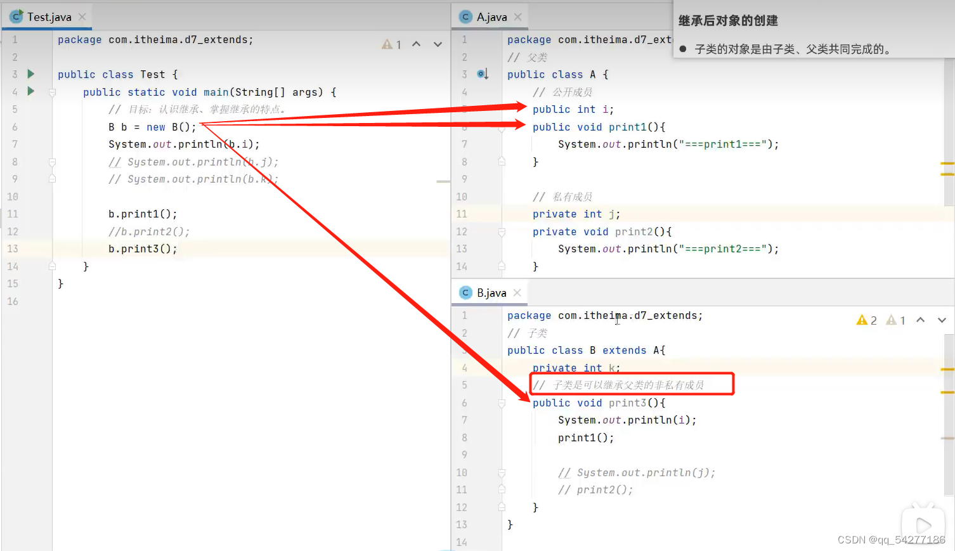
Task: Click 'public class Test {' declaration
Action: (118, 74)
